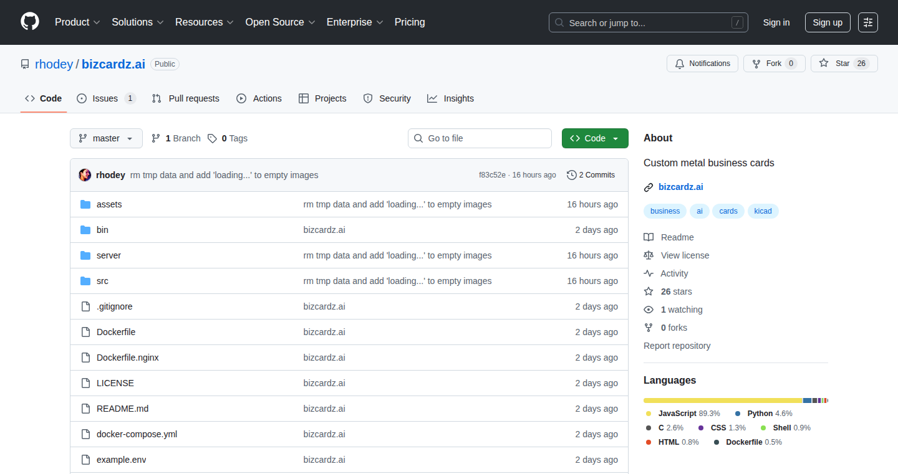The image size is (898, 474).
Task: Switch to the Actions tab
Action: [259, 98]
